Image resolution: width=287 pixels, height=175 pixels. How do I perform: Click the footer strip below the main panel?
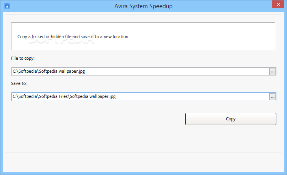coord(143,162)
